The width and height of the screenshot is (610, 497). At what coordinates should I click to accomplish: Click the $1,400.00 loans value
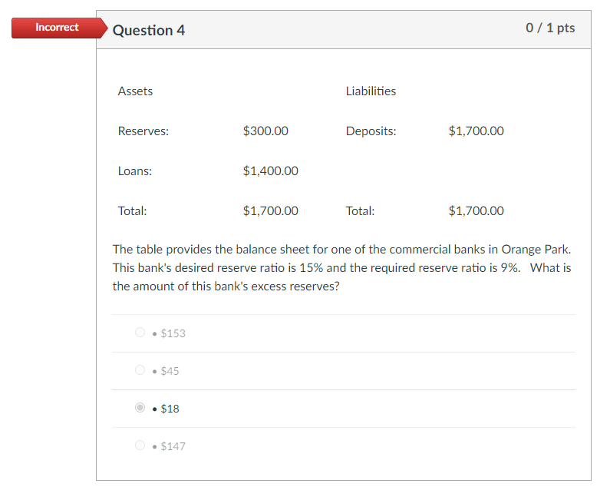271,171
